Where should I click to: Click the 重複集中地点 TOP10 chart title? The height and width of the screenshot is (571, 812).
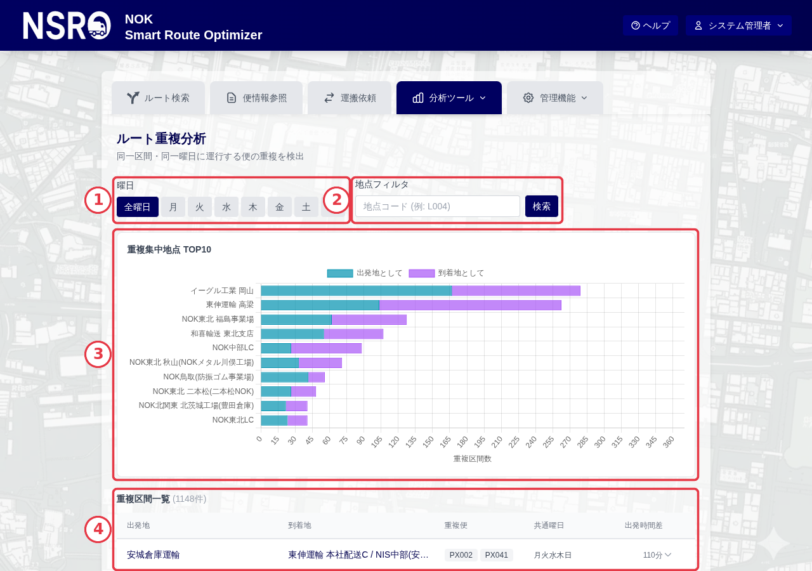coord(169,249)
